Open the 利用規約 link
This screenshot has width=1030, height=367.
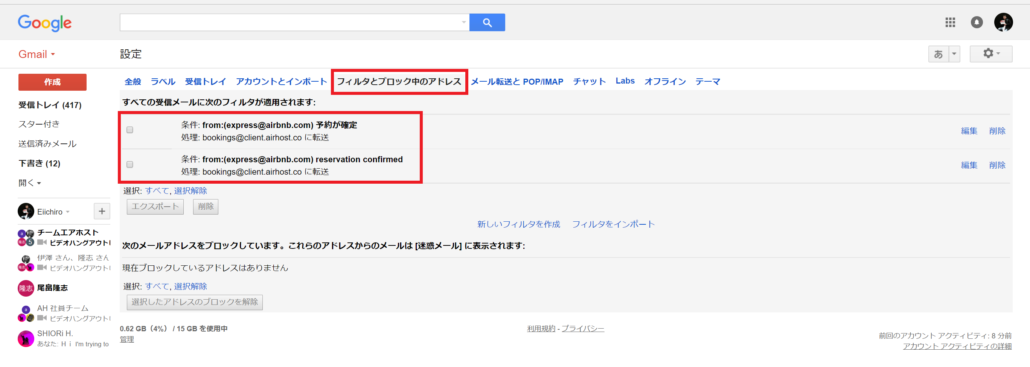(541, 329)
